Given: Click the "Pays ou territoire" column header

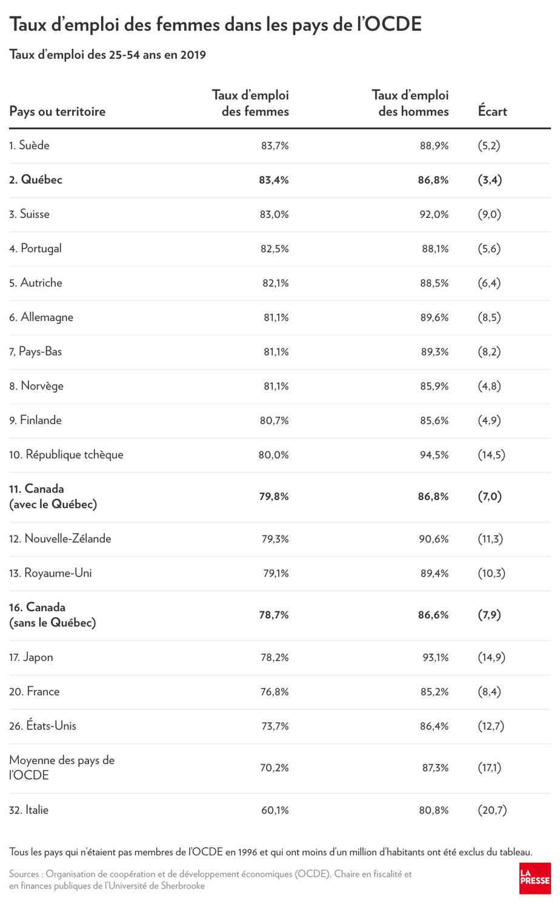Looking at the screenshot, I should [x=58, y=112].
